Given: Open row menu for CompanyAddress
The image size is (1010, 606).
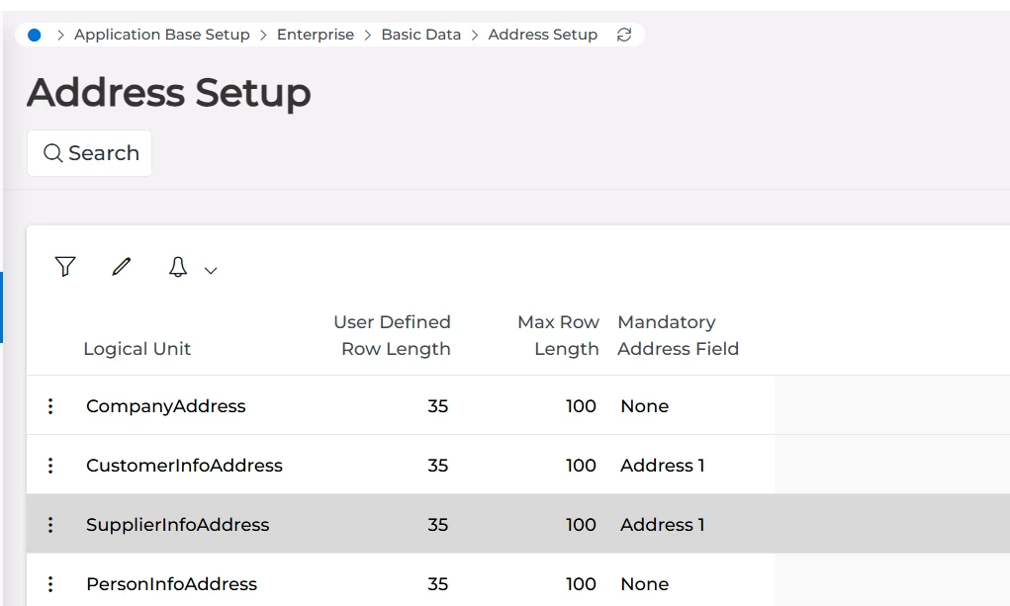Looking at the screenshot, I should (50, 406).
